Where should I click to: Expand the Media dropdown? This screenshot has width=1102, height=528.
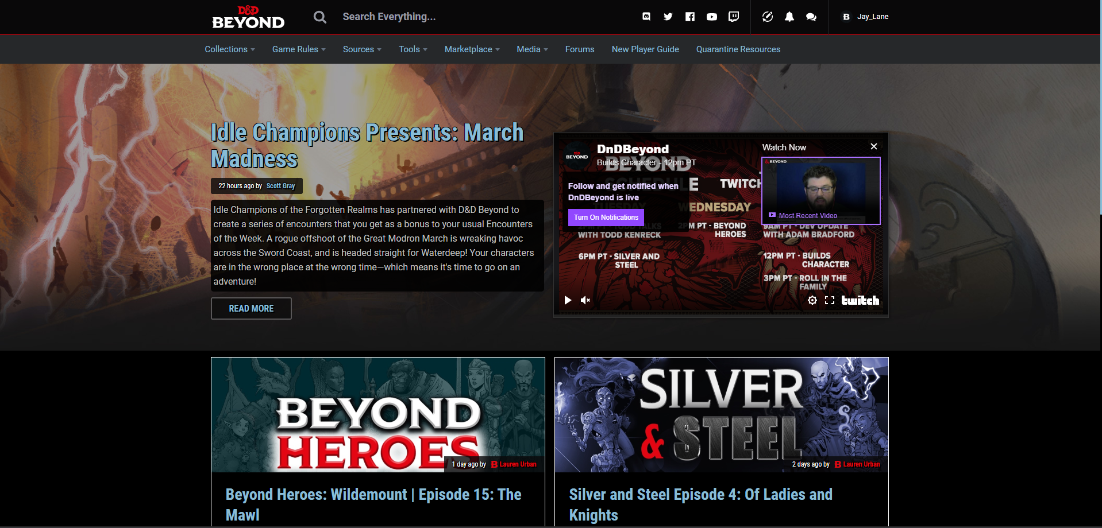pos(532,49)
